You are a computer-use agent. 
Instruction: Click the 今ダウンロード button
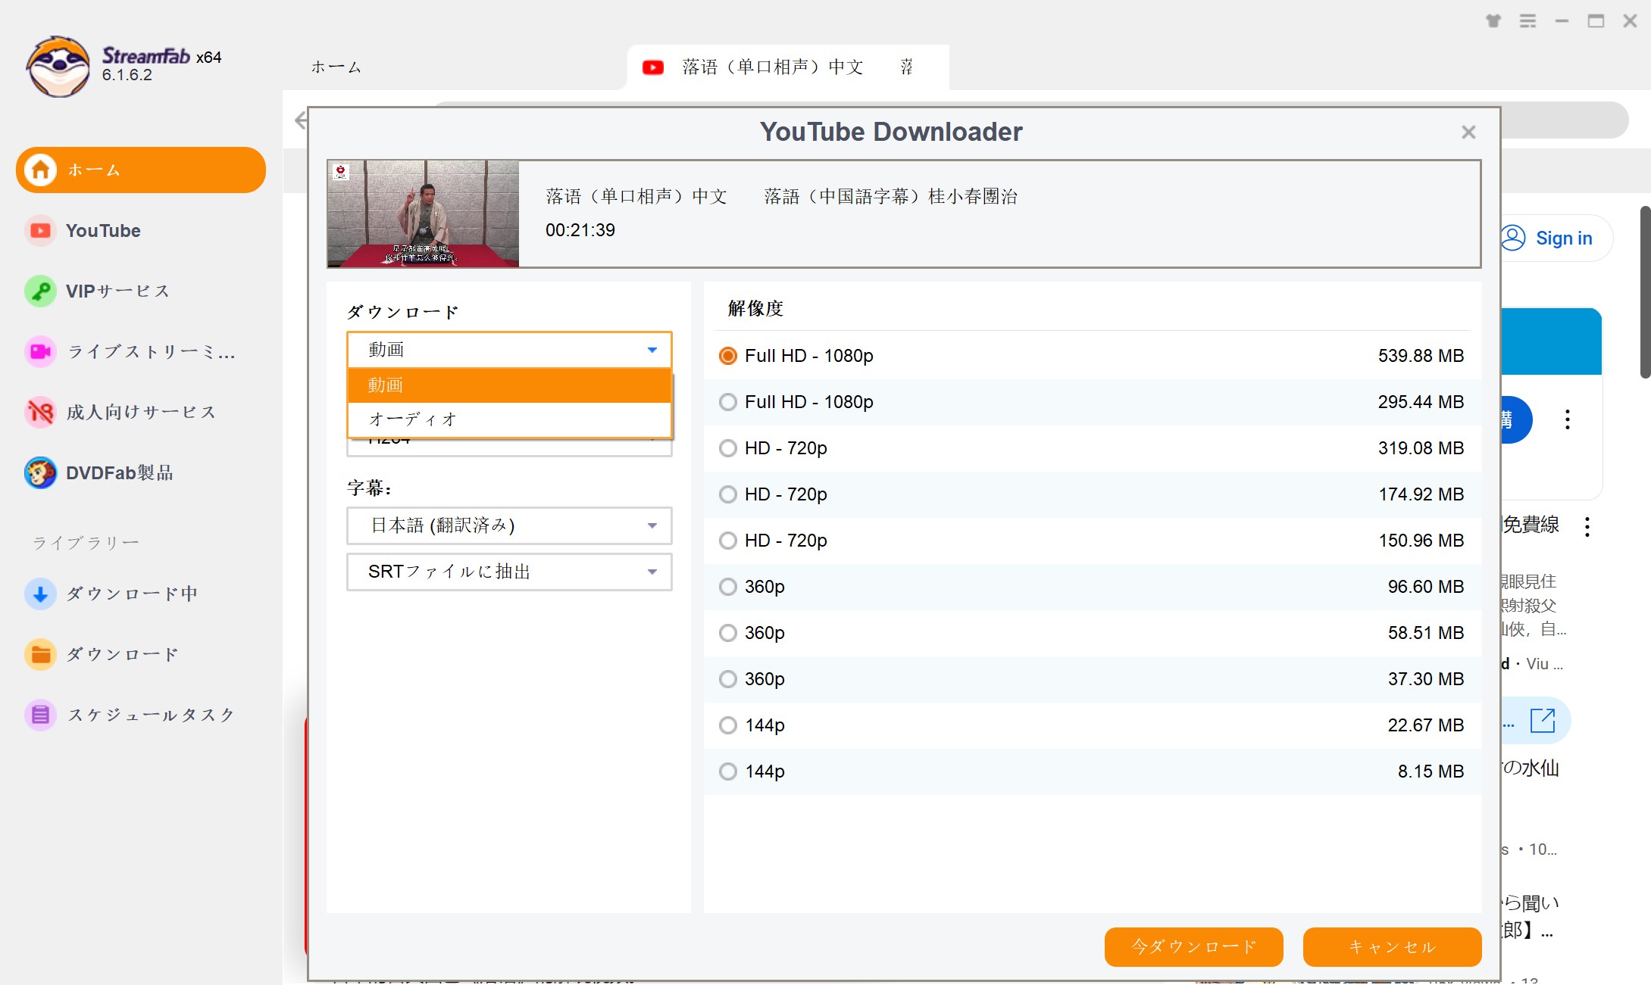(1193, 947)
